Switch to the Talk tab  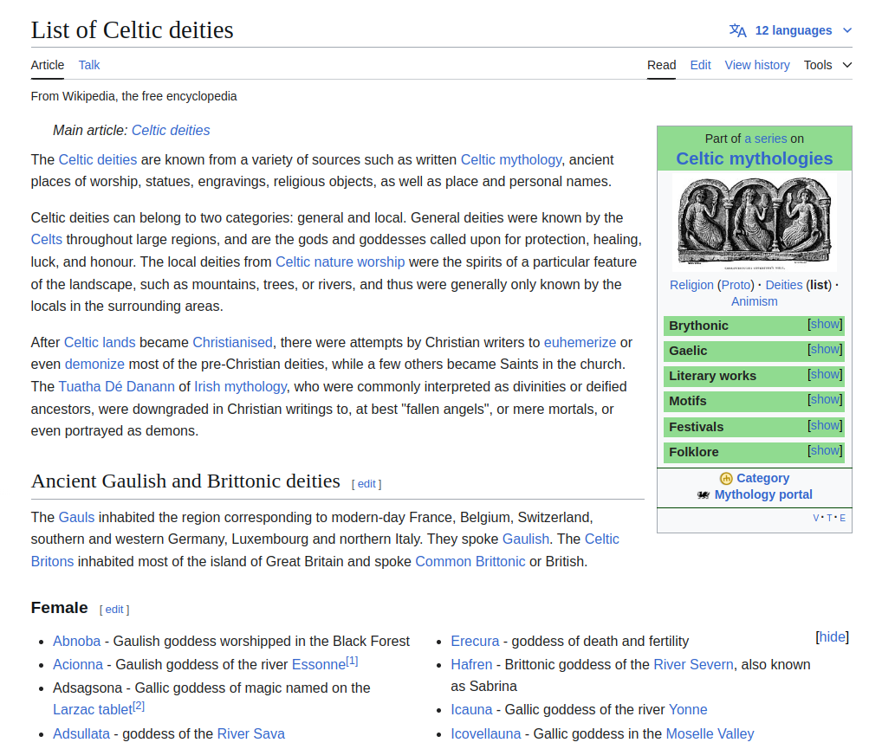(x=88, y=65)
